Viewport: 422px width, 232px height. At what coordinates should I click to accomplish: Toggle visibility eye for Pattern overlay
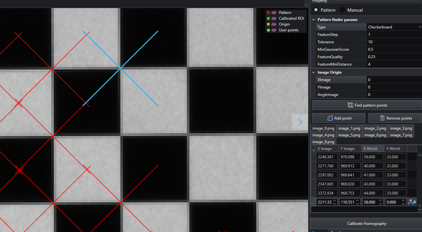click(274, 13)
